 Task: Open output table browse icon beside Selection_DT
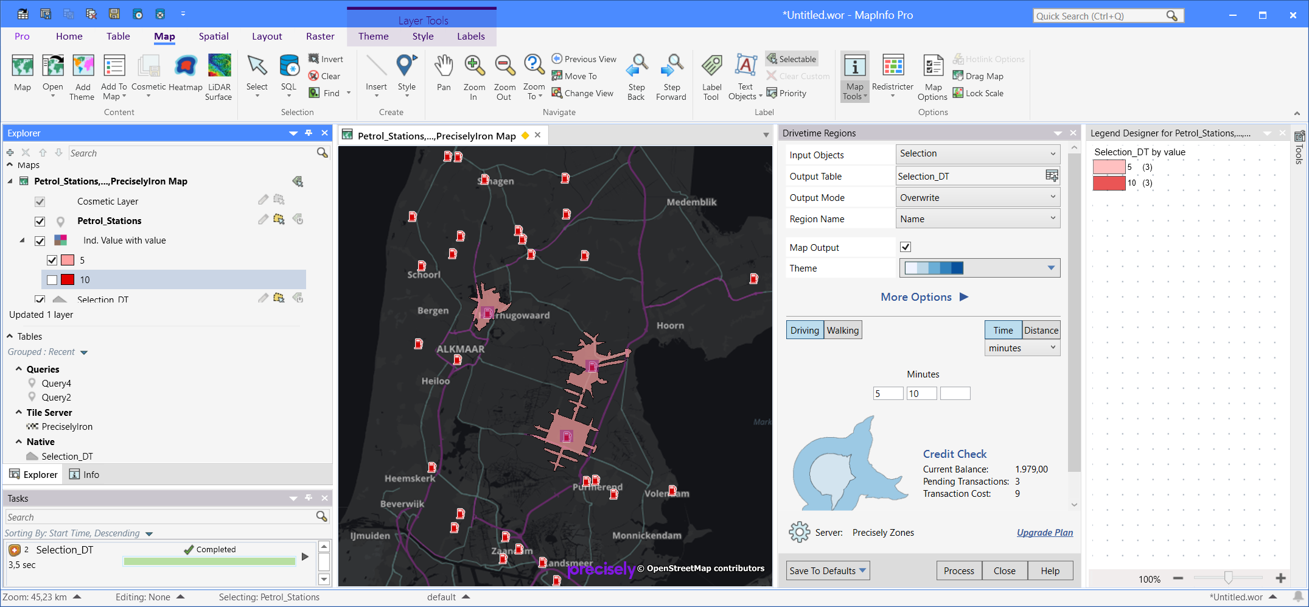(1052, 176)
